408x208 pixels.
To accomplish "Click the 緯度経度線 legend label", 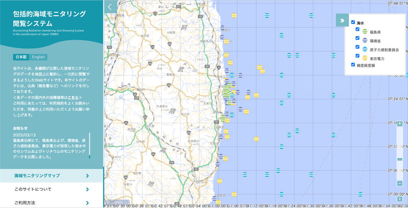I will [366, 66].
